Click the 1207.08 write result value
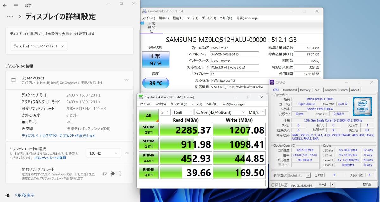This screenshot has width=380, height=202. pos(239,129)
